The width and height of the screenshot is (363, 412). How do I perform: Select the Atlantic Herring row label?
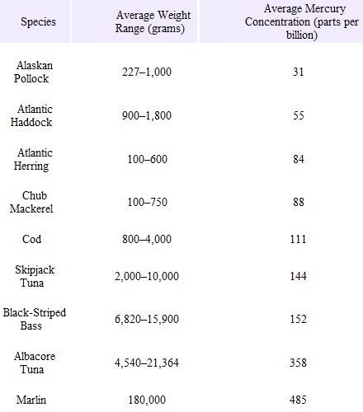point(33,159)
